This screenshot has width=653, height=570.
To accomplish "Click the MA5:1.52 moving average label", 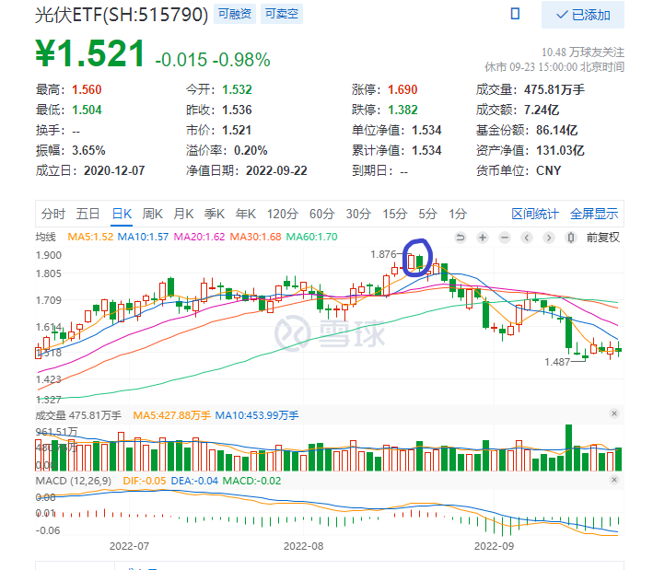I will click(90, 237).
